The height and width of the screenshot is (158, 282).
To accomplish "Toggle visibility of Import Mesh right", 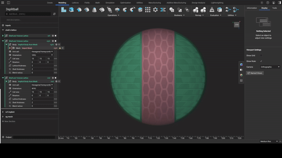I will [63, 48].
